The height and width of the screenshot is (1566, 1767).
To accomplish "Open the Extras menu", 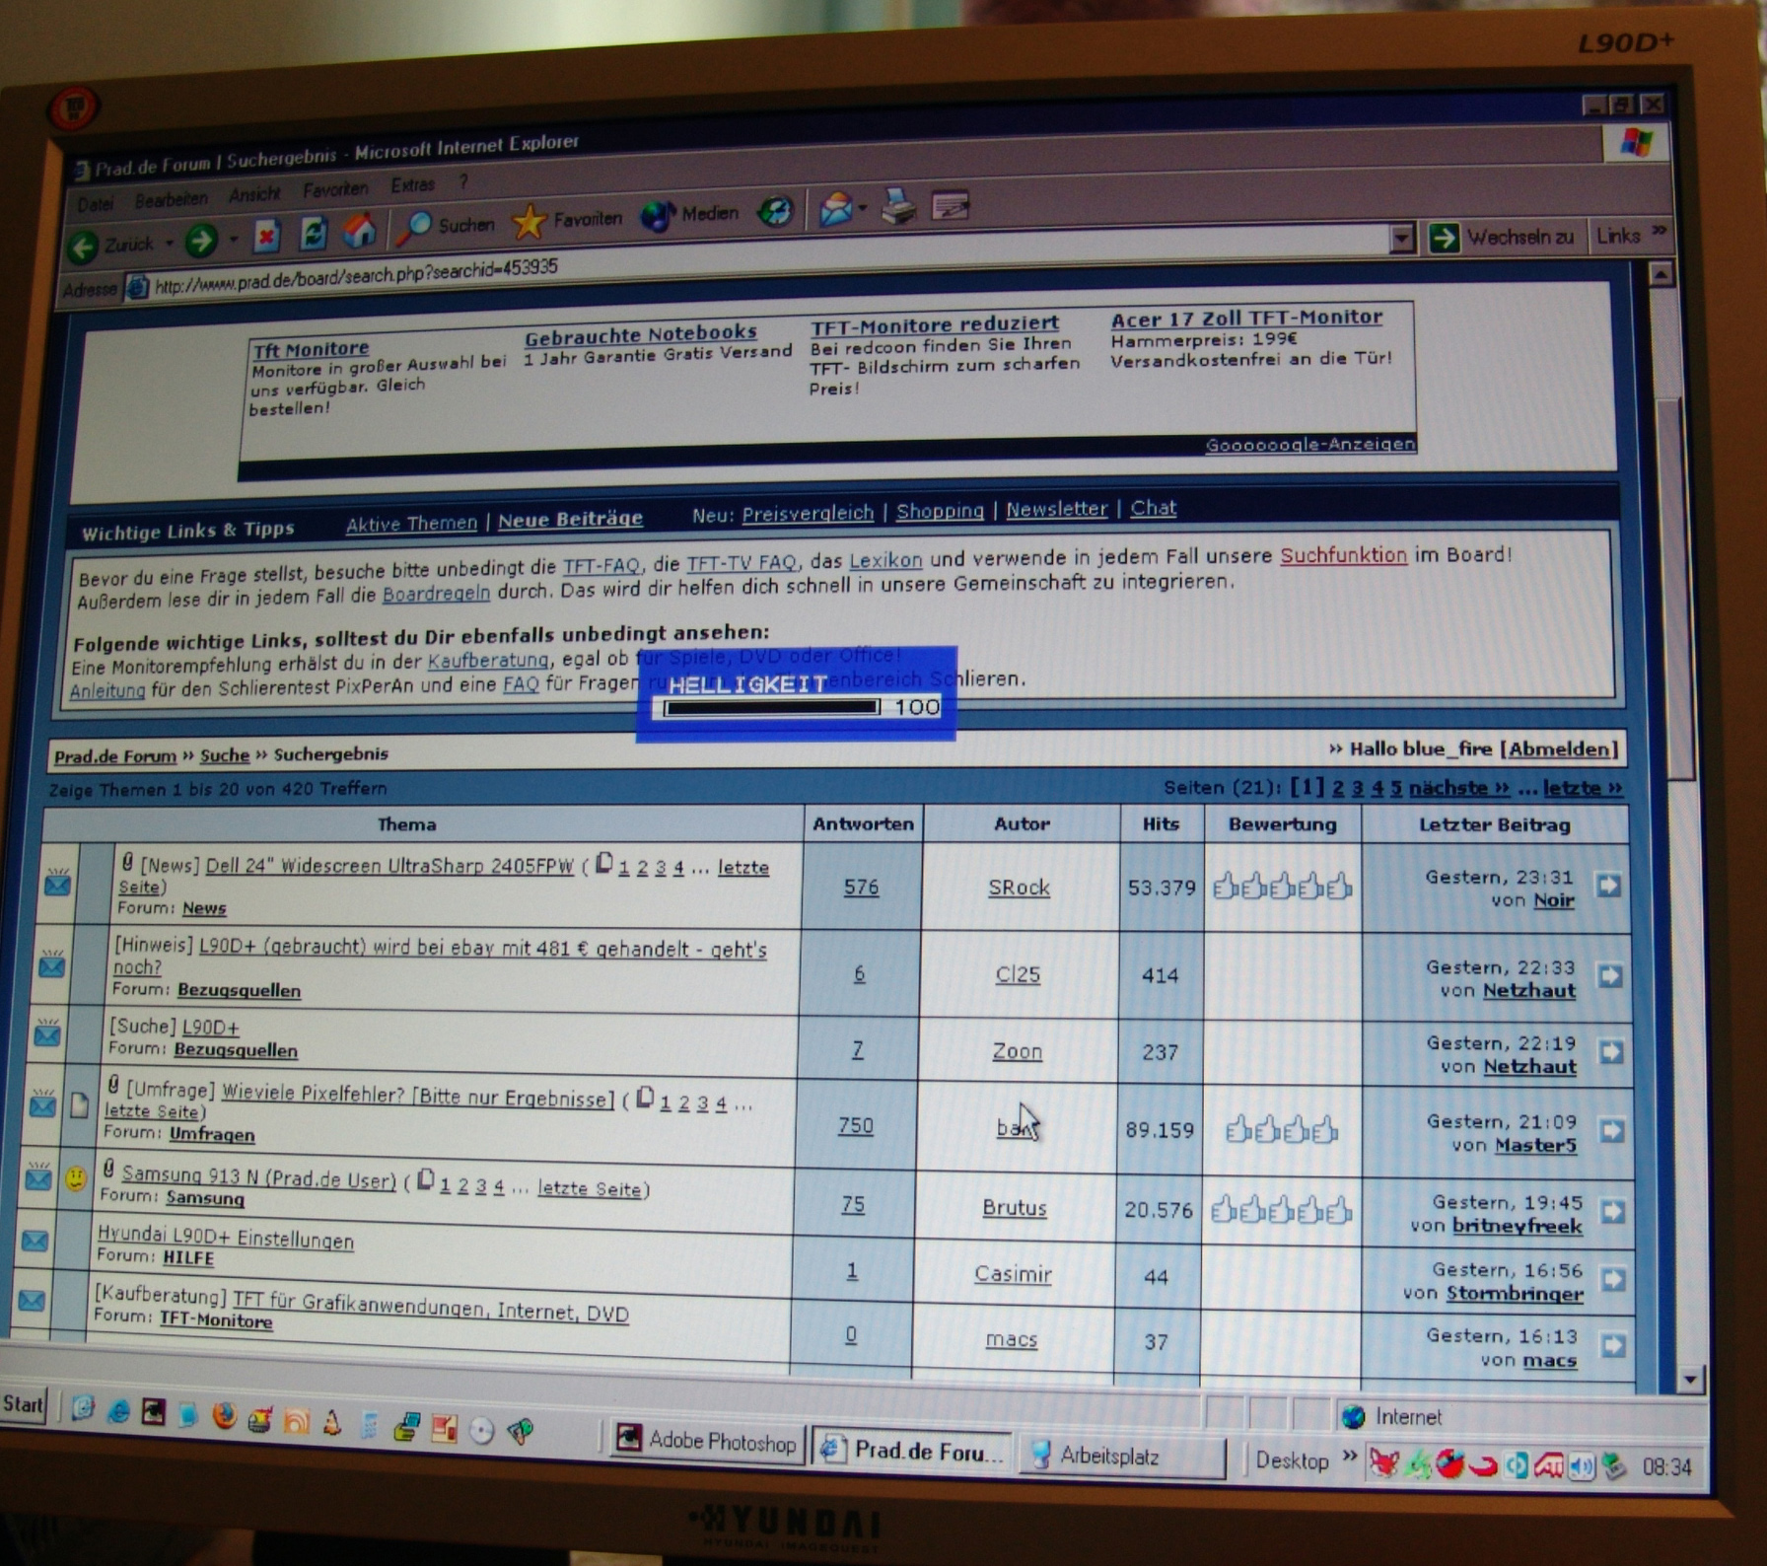I will (x=412, y=185).
